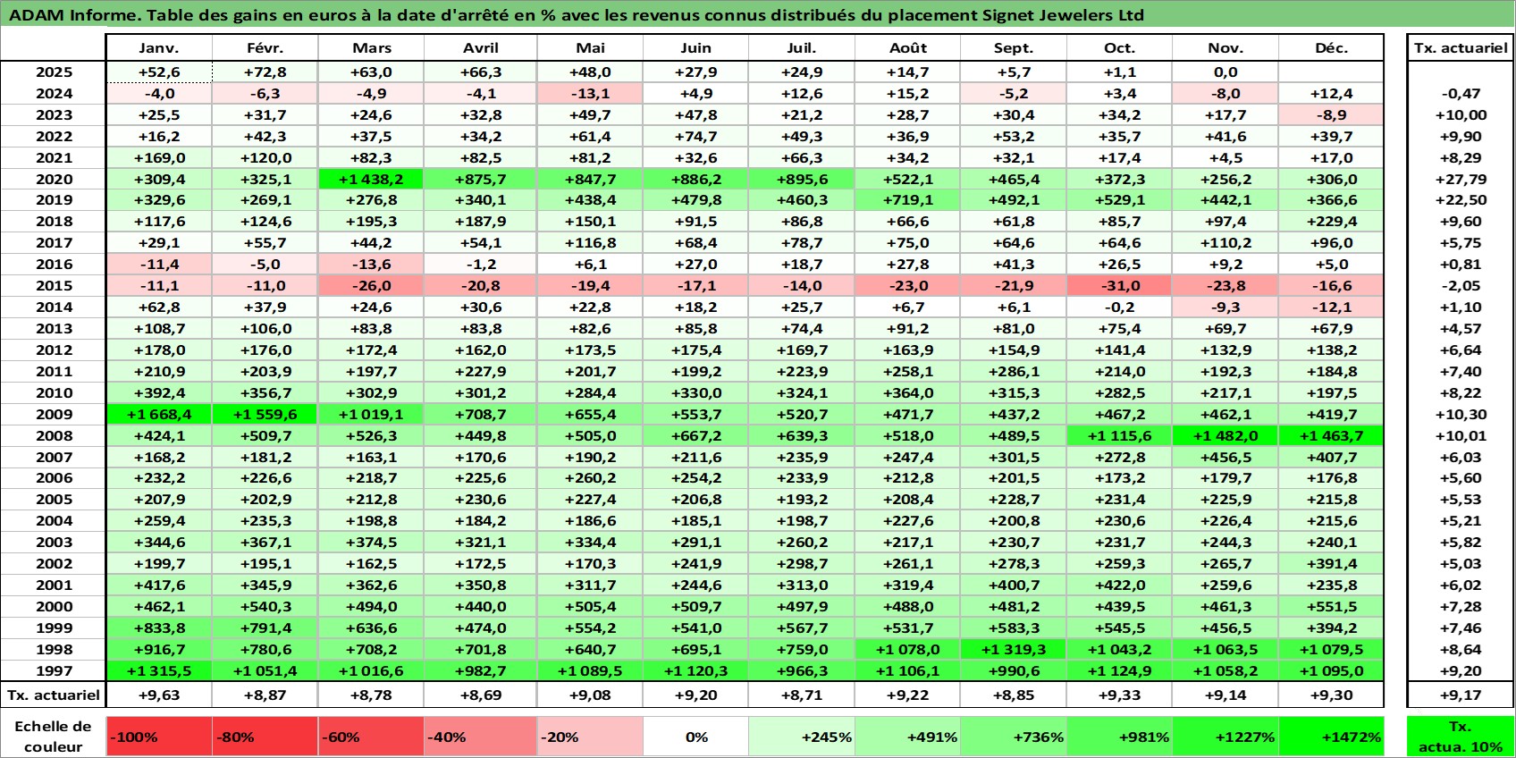Select cell +1 319,3 in September 1998
The height and width of the screenshot is (758, 1516).
point(1014,650)
